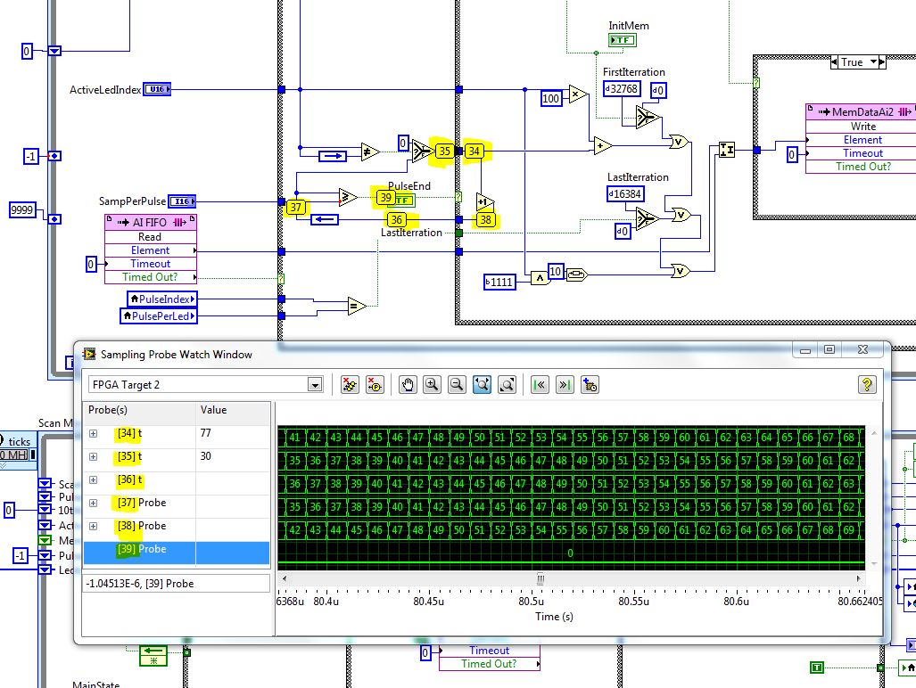Viewport: 916px width, 688px height.
Task: Expand probe [36] t row
Action: coord(93,479)
